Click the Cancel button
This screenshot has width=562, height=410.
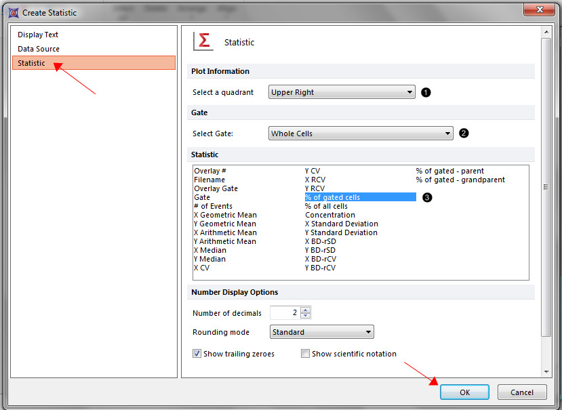click(x=522, y=392)
